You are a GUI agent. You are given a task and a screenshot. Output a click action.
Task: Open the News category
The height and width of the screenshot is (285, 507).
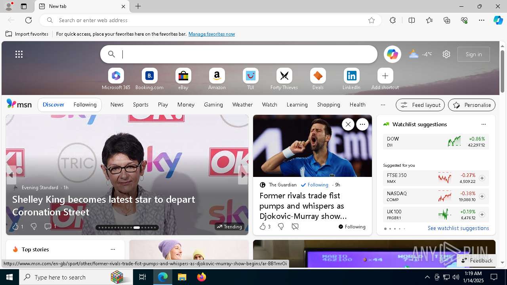[x=117, y=105]
